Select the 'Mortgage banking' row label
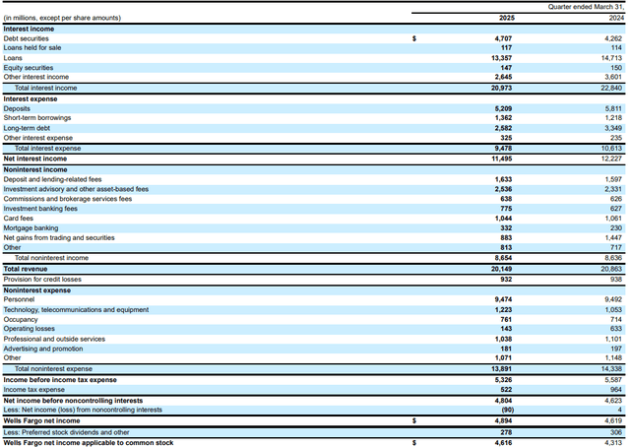 click(x=31, y=227)
